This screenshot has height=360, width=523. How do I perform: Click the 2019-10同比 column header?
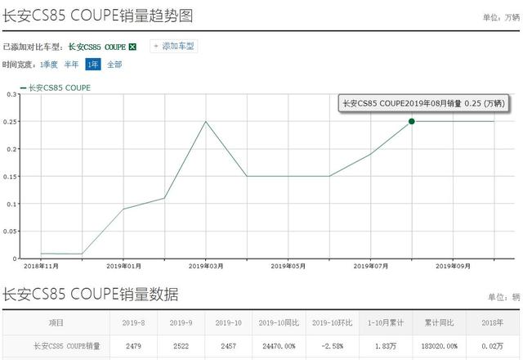(x=279, y=322)
